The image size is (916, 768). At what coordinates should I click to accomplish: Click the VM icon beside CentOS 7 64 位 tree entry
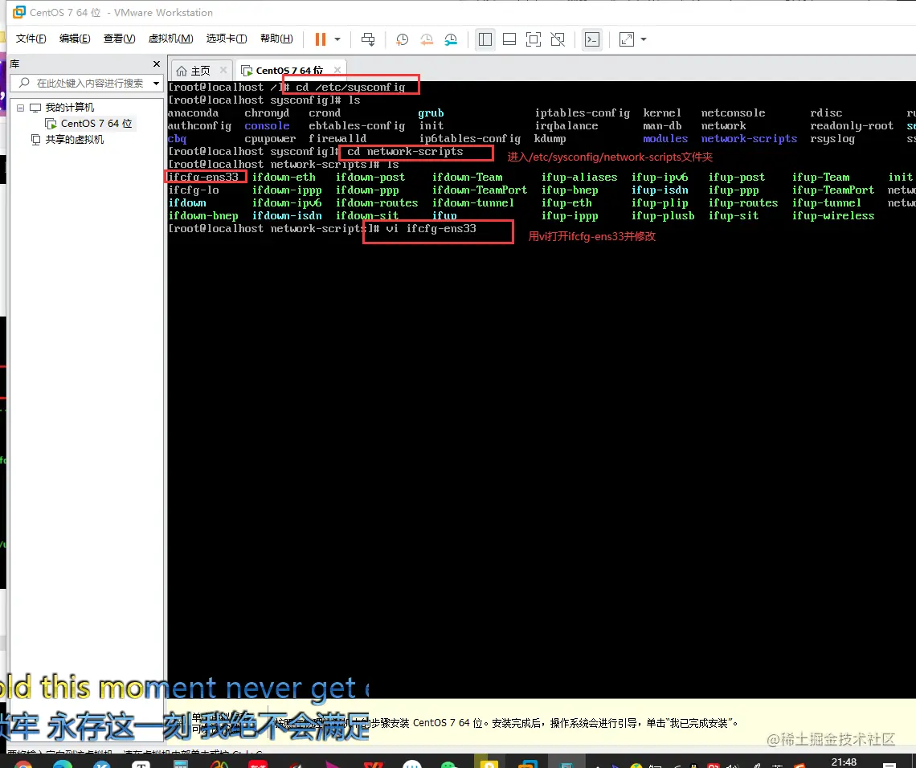(x=51, y=123)
